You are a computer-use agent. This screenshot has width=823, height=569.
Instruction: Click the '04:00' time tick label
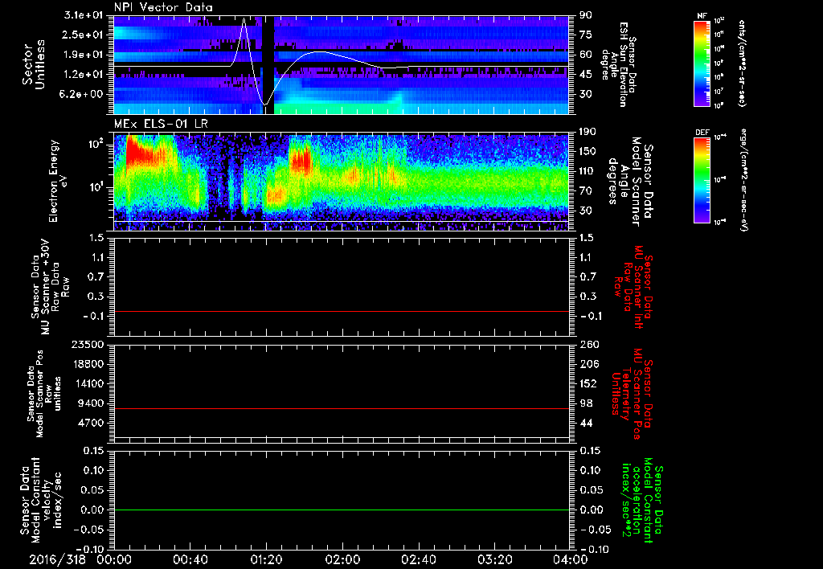(x=570, y=559)
